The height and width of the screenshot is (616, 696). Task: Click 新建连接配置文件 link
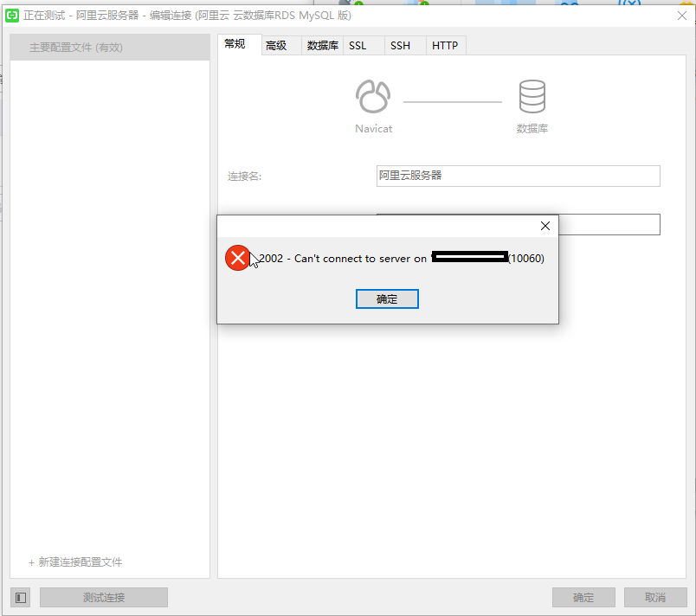(x=75, y=561)
